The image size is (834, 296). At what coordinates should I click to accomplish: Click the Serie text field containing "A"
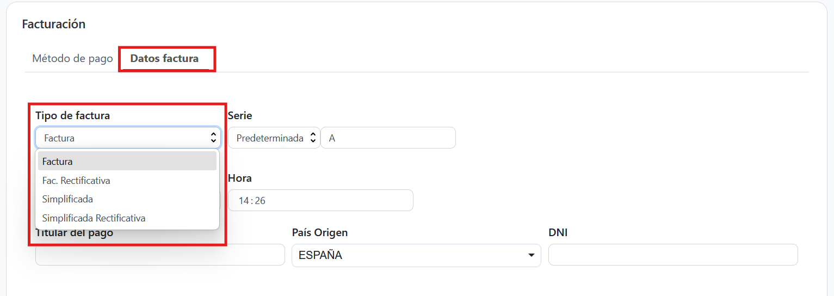click(x=387, y=138)
